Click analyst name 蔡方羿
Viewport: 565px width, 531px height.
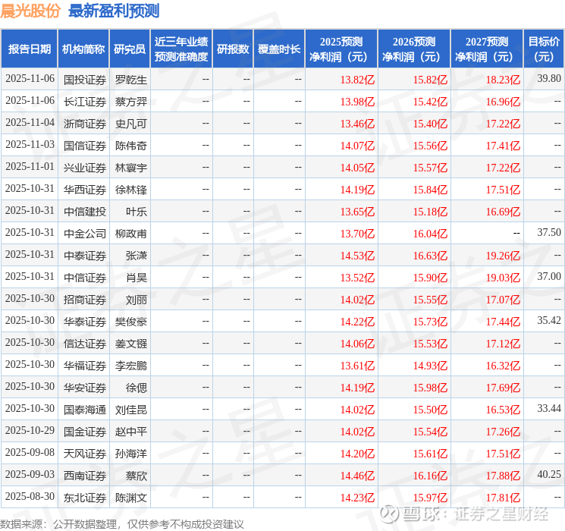[130, 102]
